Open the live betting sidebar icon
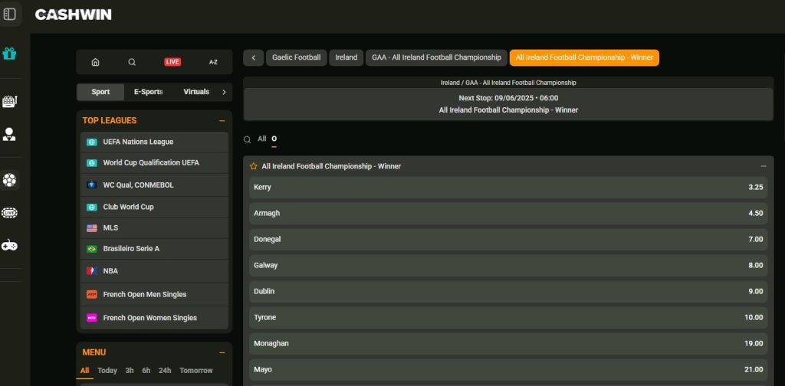 9,212
